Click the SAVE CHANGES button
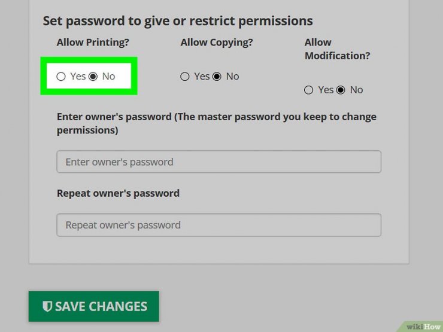Viewport: 443px width, 332px height. [x=94, y=306]
